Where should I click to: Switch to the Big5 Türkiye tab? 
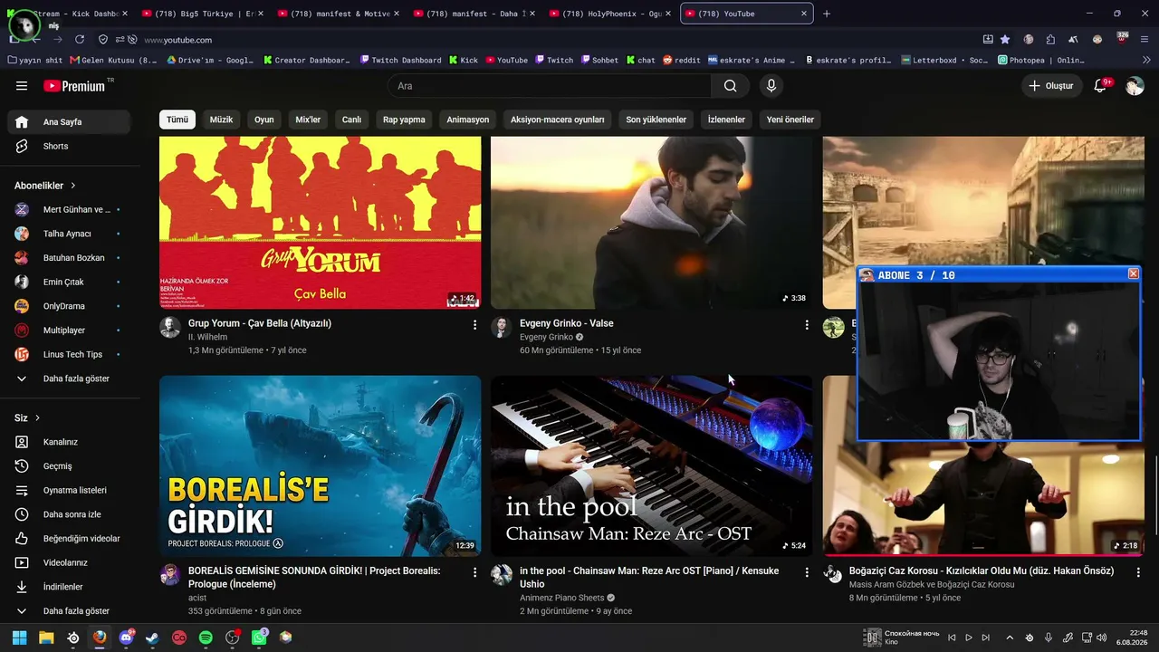[203, 14]
